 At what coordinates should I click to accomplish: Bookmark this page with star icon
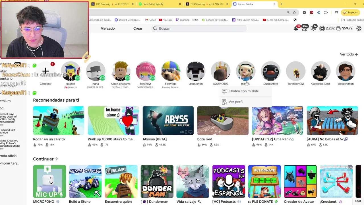[294, 13]
